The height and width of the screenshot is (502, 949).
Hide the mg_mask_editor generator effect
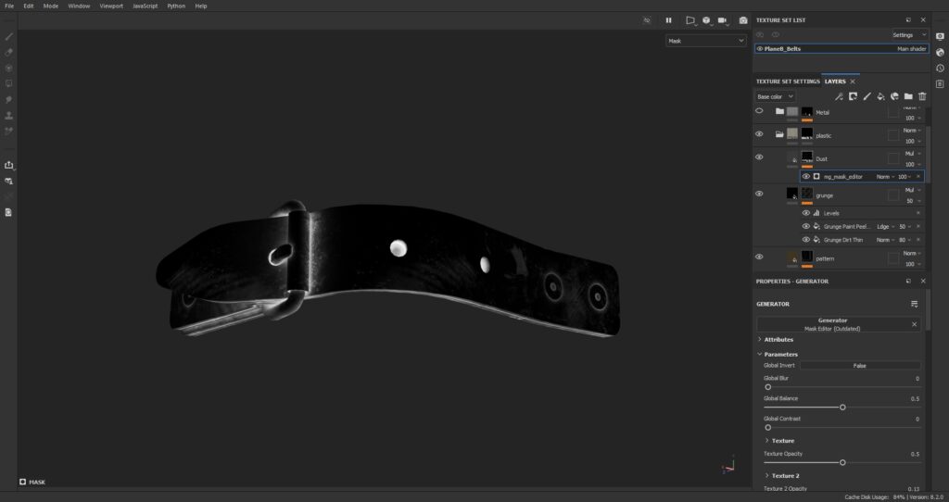click(x=806, y=177)
